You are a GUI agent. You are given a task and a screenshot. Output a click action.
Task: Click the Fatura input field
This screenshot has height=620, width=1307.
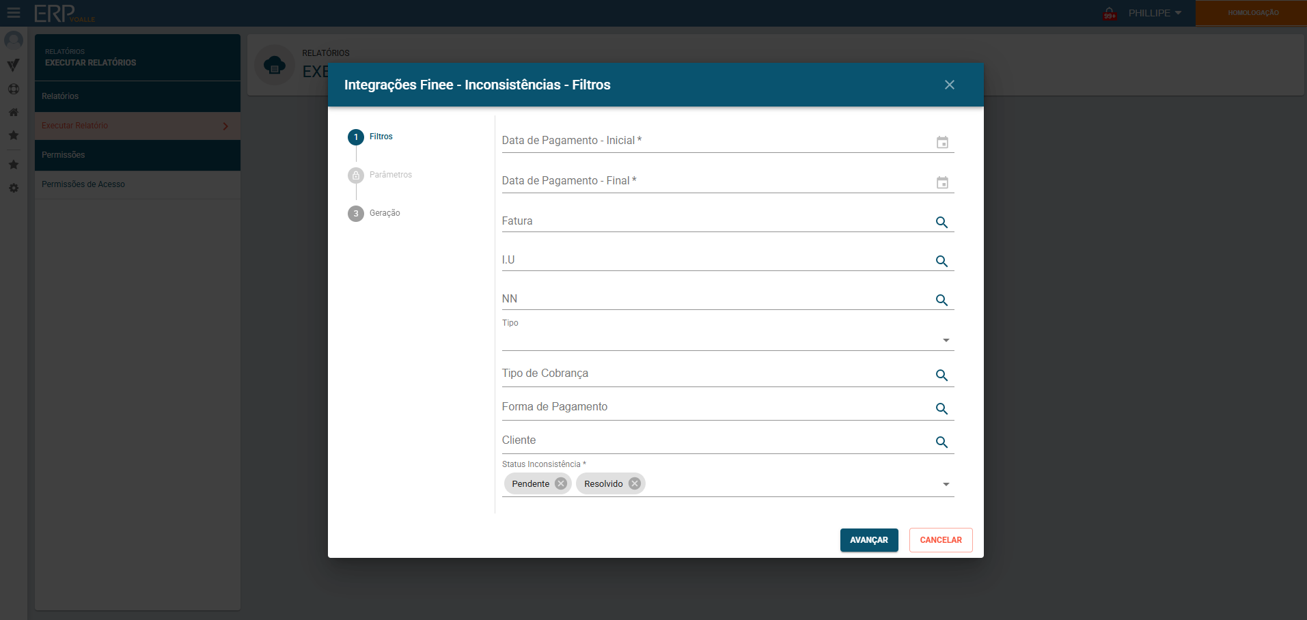pos(714,221)
